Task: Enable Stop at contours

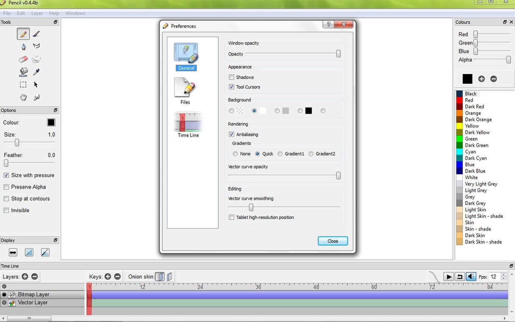Action: point(6,199)
